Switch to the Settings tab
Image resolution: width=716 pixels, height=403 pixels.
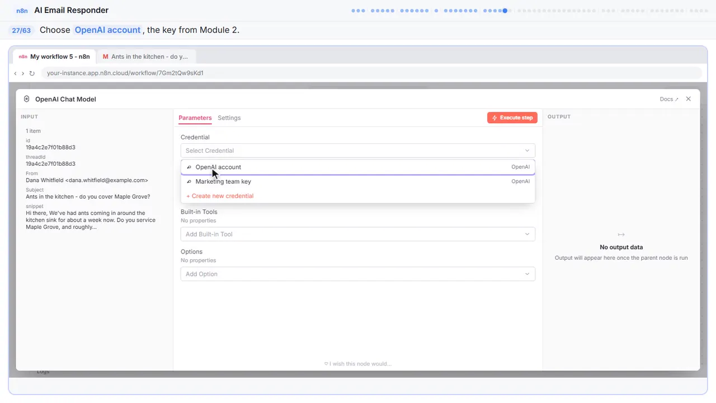click(x=229, y=118)
